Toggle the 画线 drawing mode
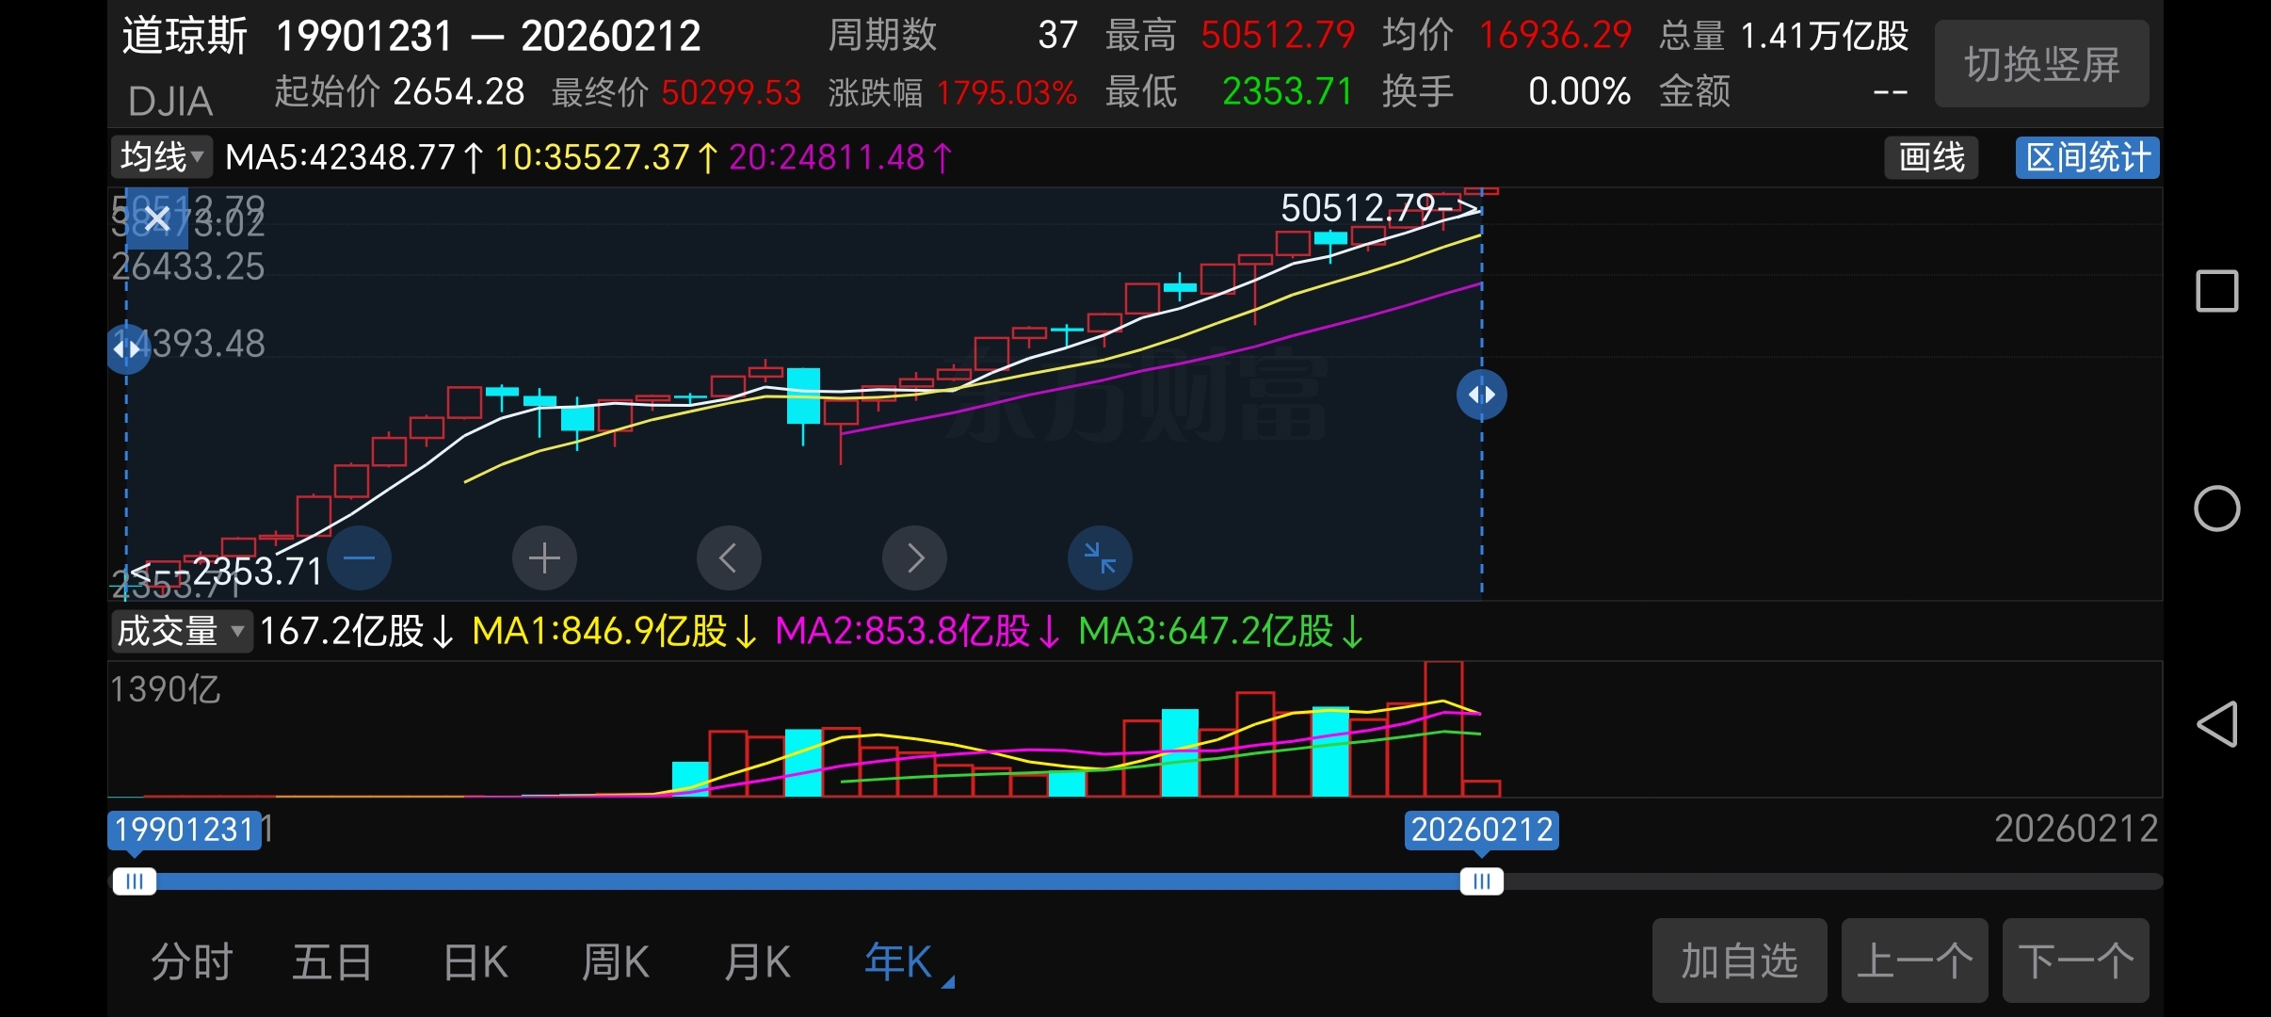Screen dimensions: 2271x1017 click(x=1931, y=157)
